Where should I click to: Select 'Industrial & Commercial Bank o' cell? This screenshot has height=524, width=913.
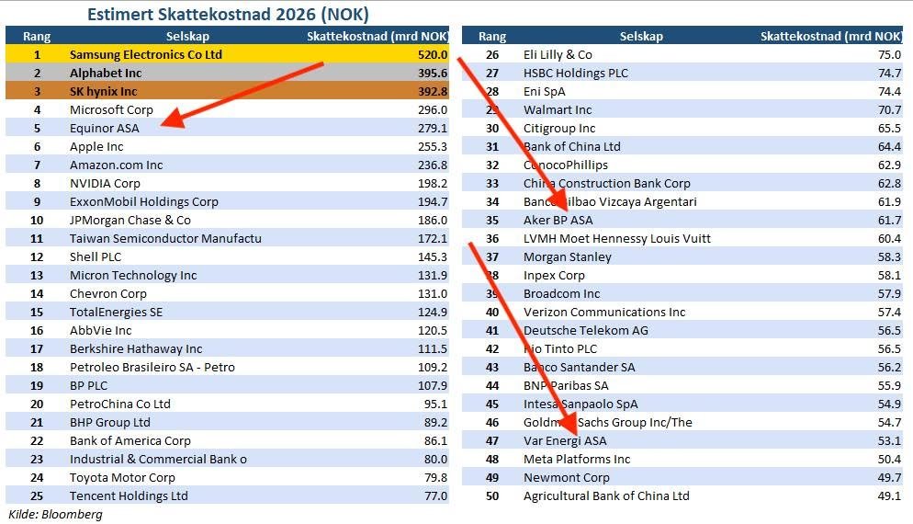[158, 460]
